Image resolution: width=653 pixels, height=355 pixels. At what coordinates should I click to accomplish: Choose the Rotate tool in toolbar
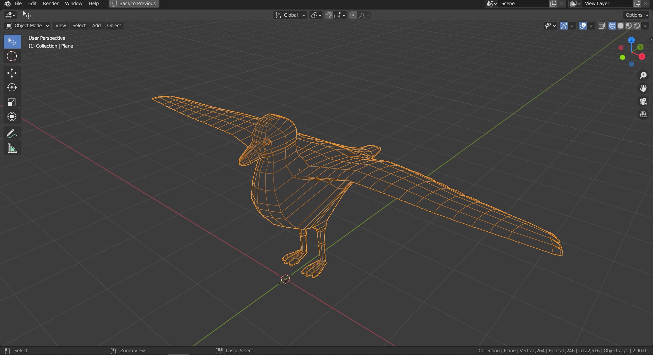click(12, 88)
